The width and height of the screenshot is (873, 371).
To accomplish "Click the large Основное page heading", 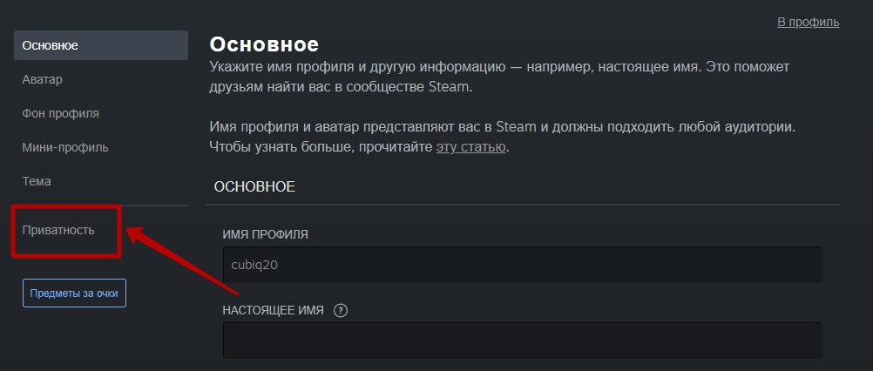I will [x=264, y=44].
